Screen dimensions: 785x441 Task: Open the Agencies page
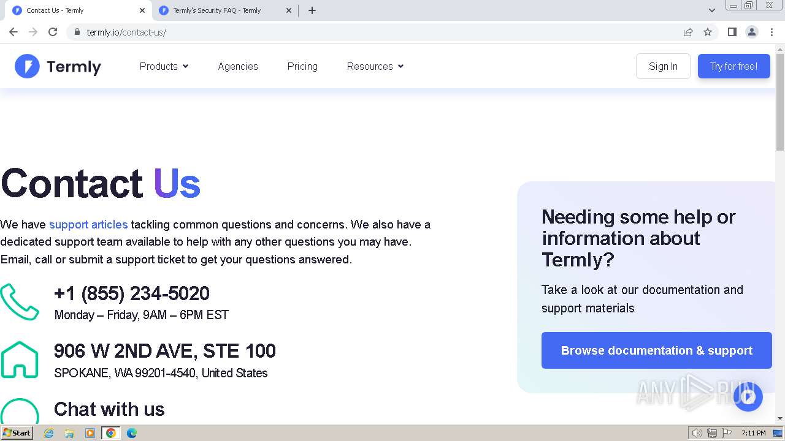point(238,66)
